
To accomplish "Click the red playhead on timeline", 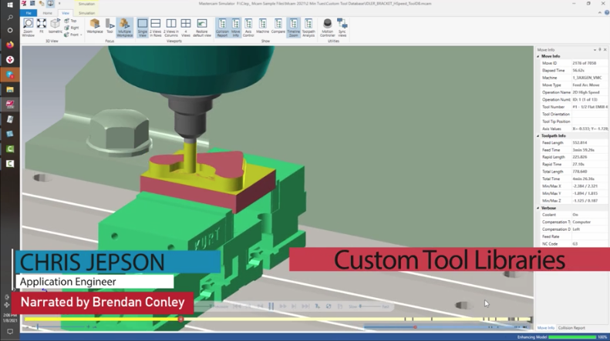I will pos(181,319).
